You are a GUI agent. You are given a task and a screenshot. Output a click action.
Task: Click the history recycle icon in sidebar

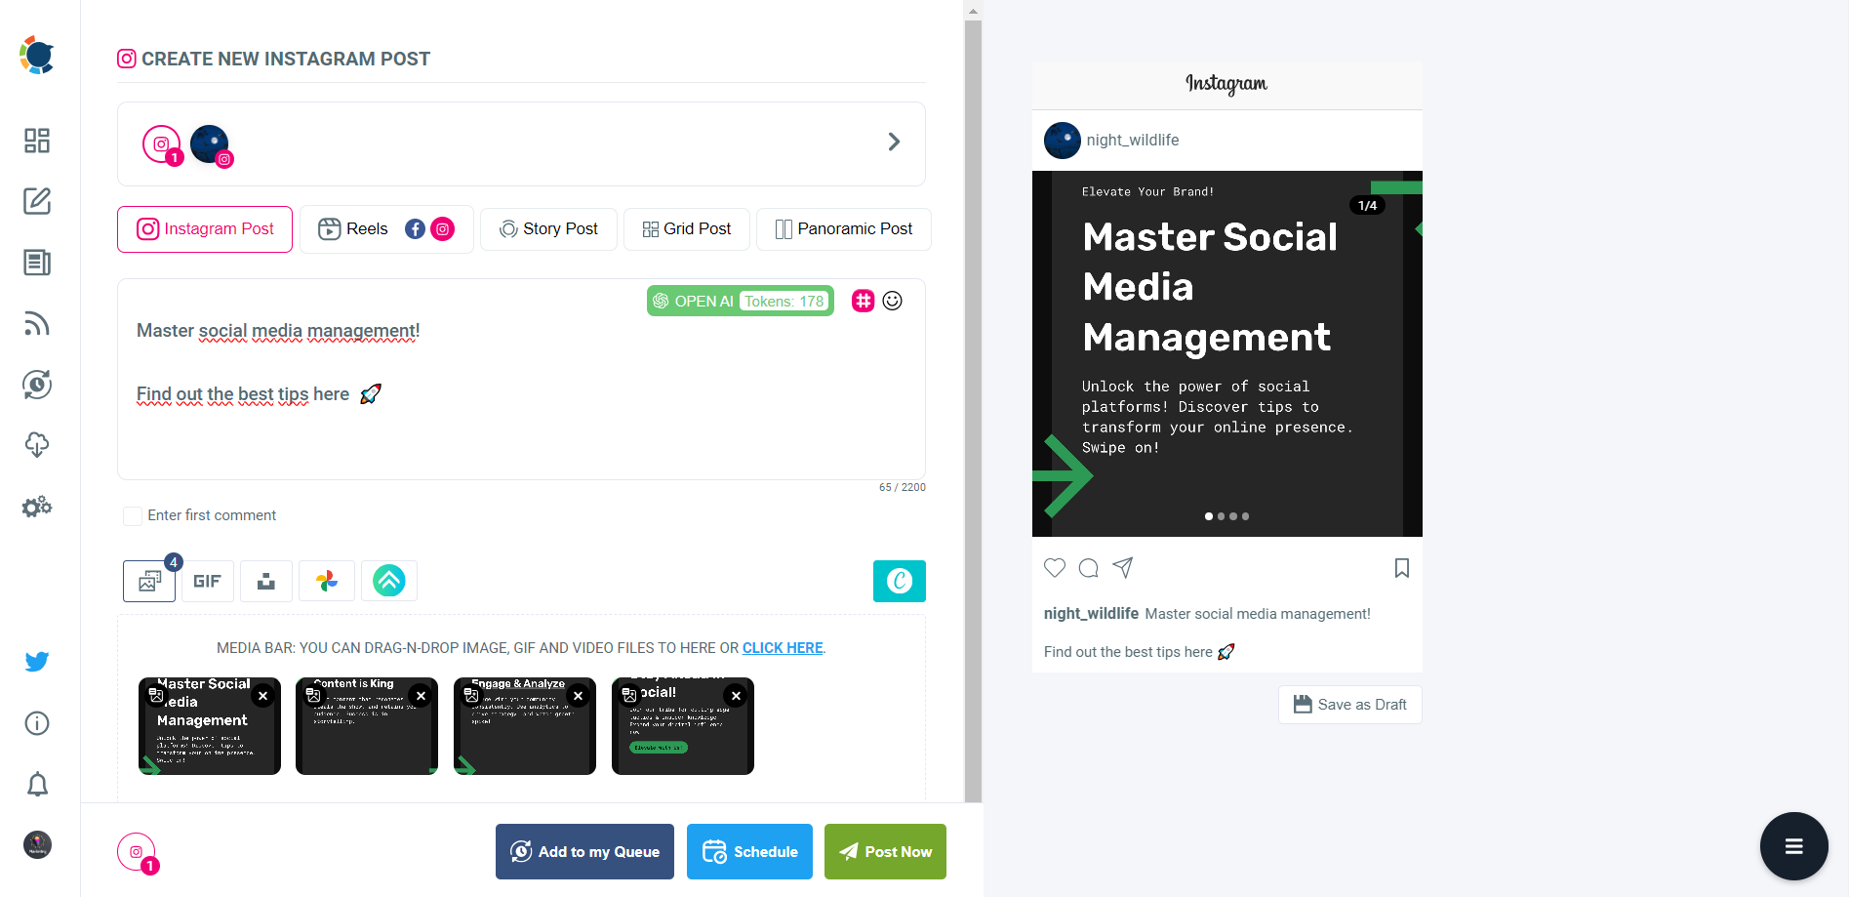(x=37, y=385)
